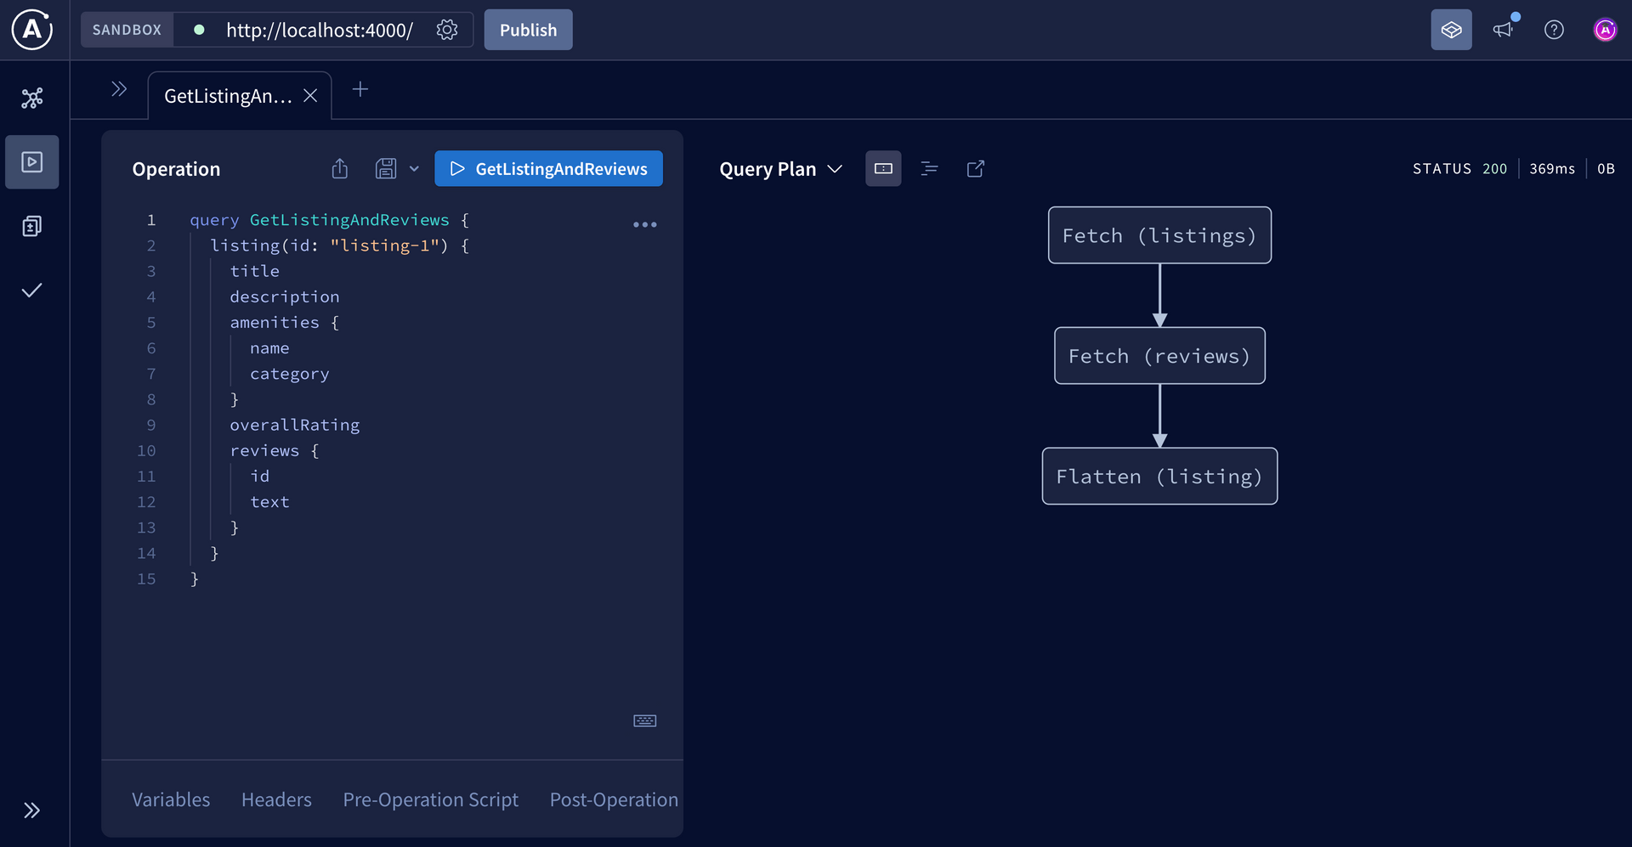Screen dimensions: 1632x847
Task: Open help using the question mark icon
Action: (1555, 30)
